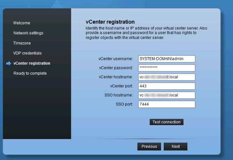Click the instruction paragraph about virtual center server
The image size is (233, 160).
pyautogui.click(x=146, y=33)
